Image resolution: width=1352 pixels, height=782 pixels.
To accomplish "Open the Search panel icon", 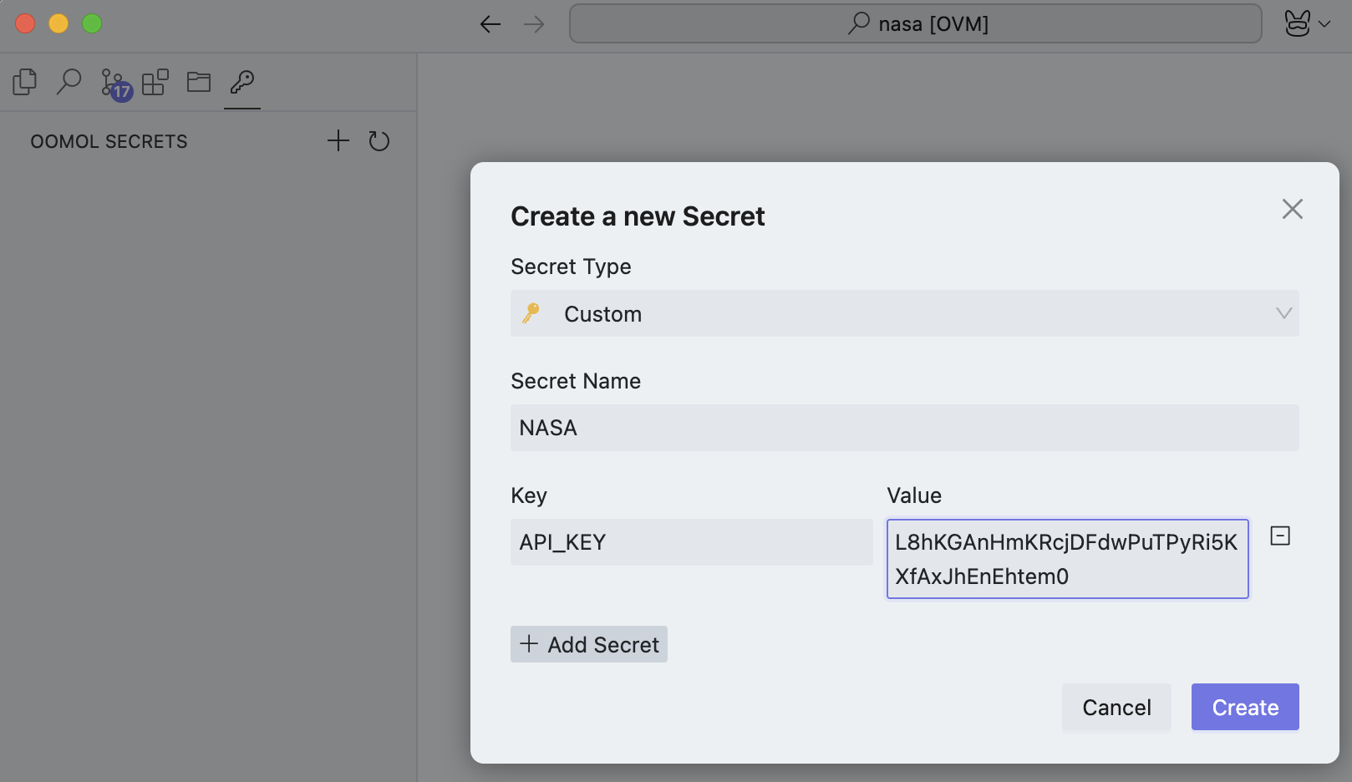I will (69, 82).
